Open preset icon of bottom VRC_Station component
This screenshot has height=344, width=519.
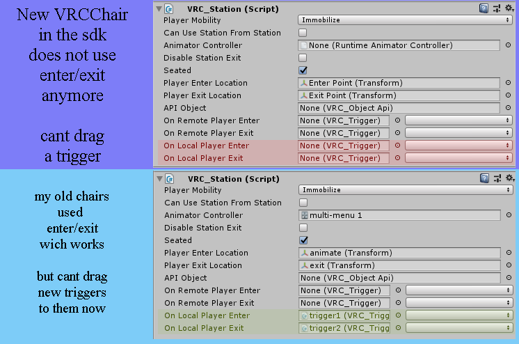tap(497, 179)
